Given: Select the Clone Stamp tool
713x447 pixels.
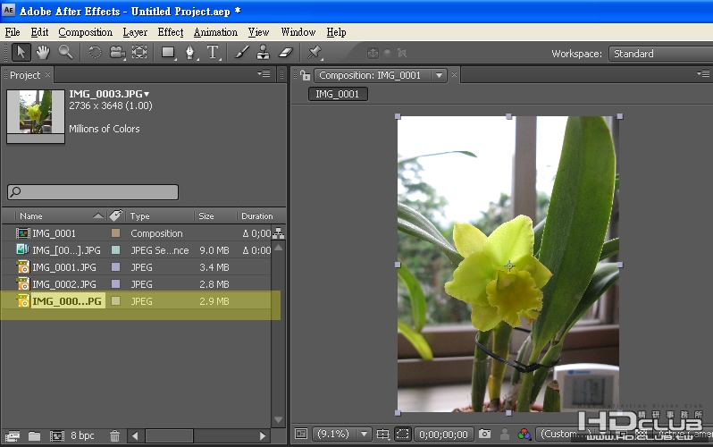Looking at the screenshot, I should pos(263,53).
